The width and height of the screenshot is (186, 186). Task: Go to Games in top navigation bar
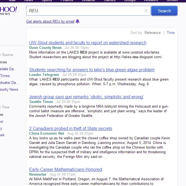point(110,1)
